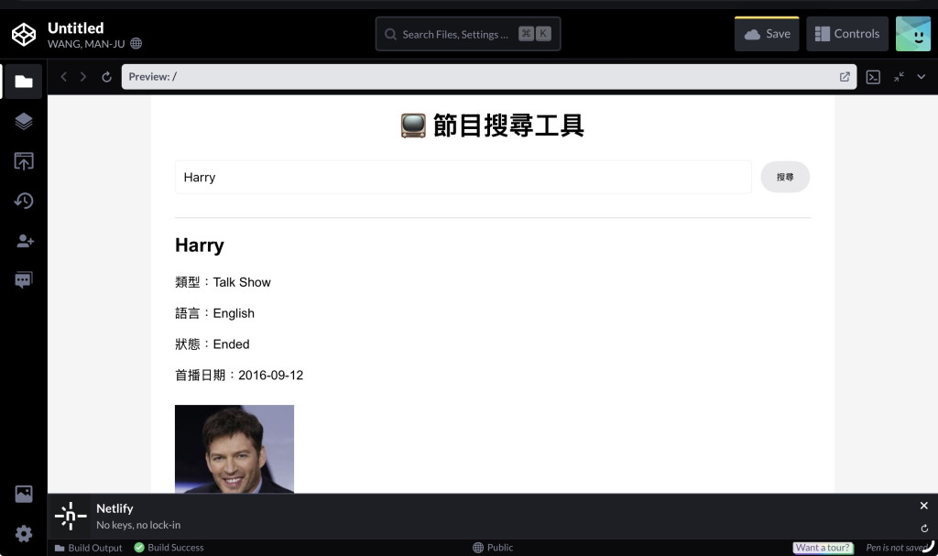Open the Files folder sidebar icon
This screenshot has height=556, width=938.
tap(24, 82)
